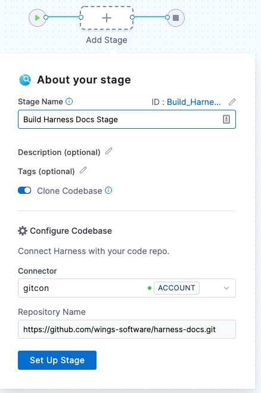
Task: Click the plus icon to add stage
Action: tap(107, 18)
